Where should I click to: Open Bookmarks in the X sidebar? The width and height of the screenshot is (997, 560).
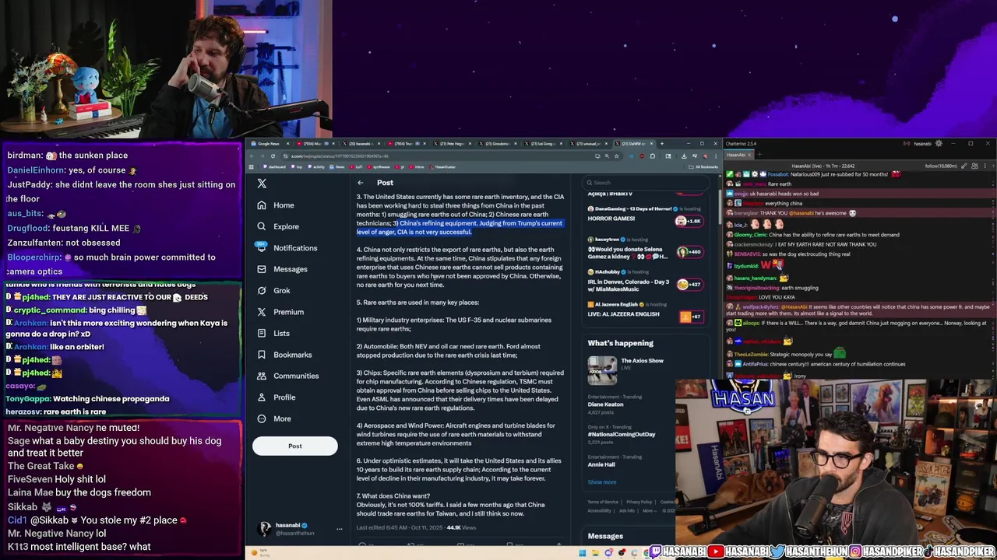[284, 355]
